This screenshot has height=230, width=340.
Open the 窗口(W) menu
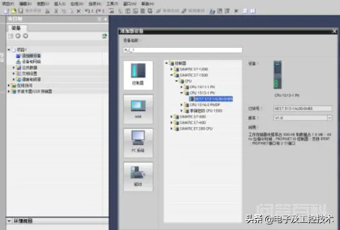pyautogui.click(x=130, y=4)
